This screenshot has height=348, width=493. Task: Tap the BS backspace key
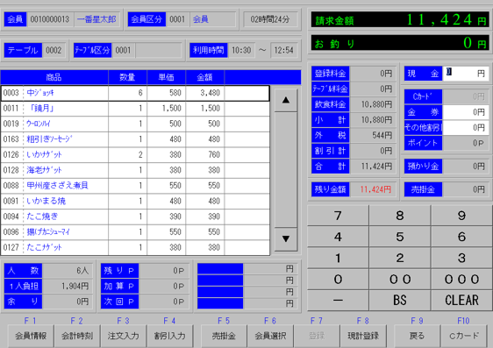tap(400, 301)
